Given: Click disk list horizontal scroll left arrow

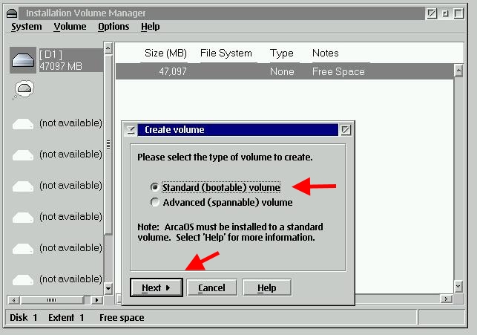Looking at the screenshot, I should (x=13, y=300).
